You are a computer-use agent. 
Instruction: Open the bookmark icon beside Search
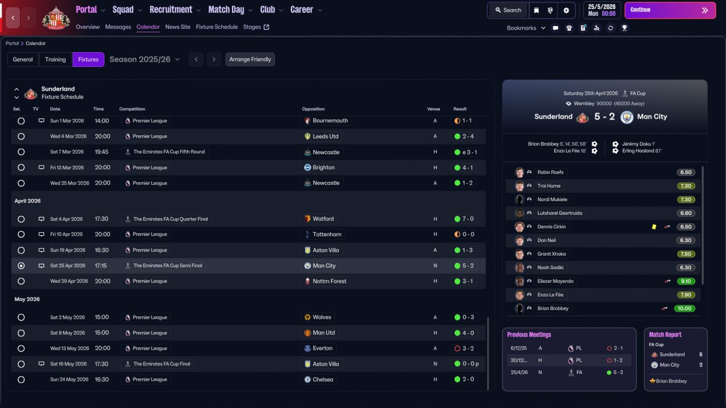point(537,10)
